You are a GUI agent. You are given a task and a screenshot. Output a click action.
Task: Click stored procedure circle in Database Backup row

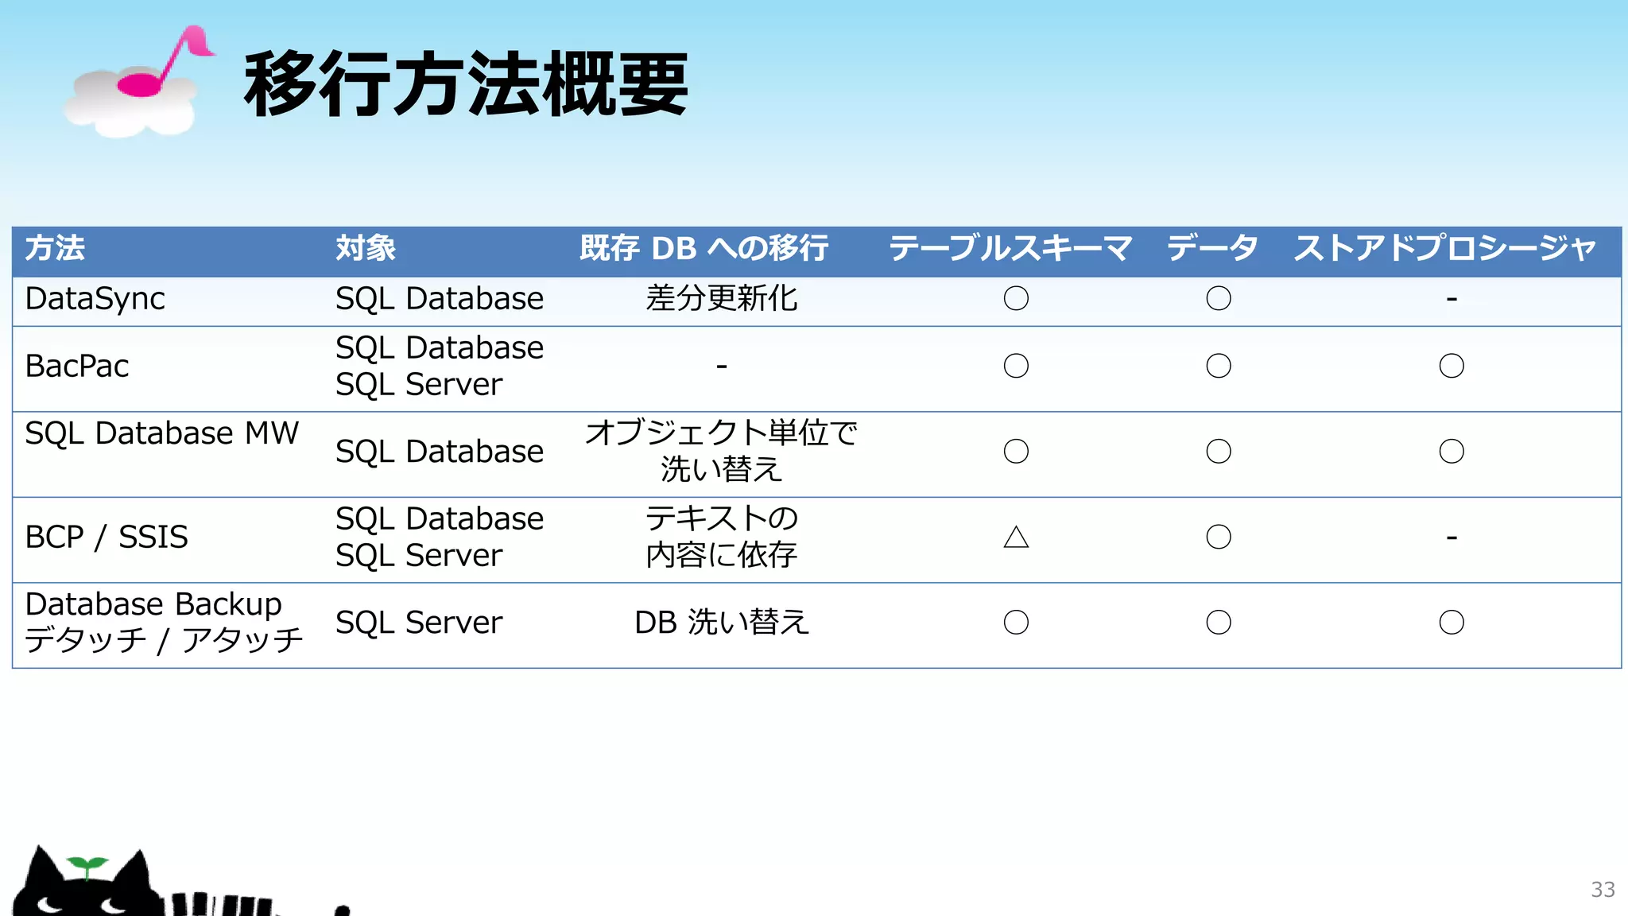[1452, 623]
